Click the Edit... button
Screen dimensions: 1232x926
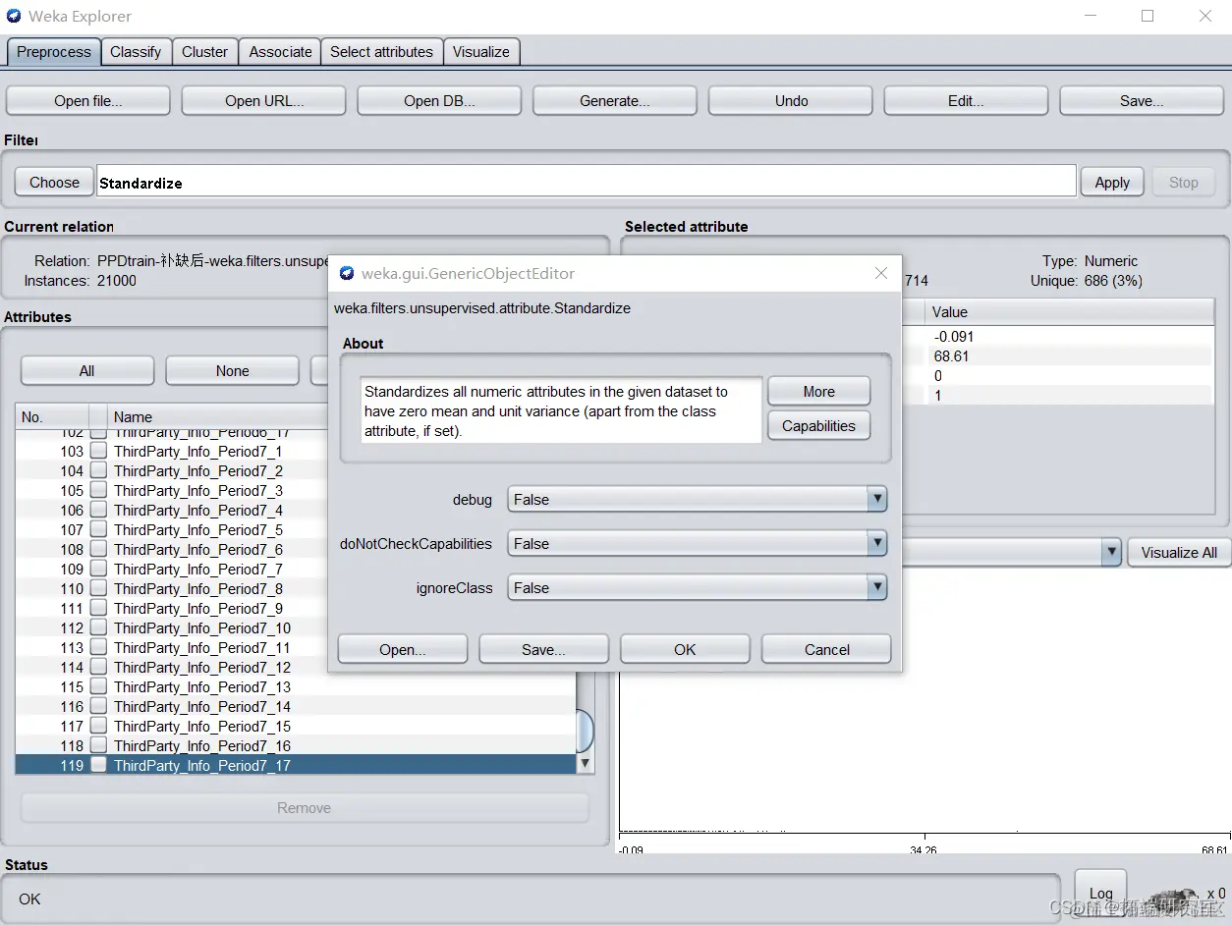pos(966,100)
